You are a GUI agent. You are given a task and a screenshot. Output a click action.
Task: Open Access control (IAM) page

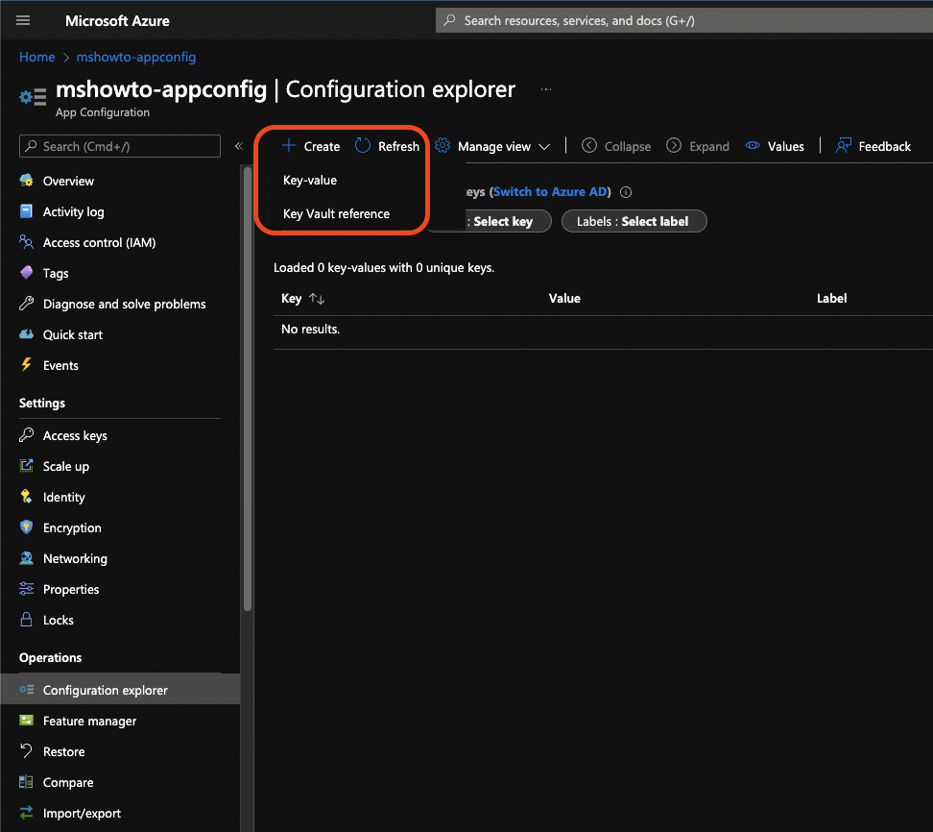coord(99,242)
